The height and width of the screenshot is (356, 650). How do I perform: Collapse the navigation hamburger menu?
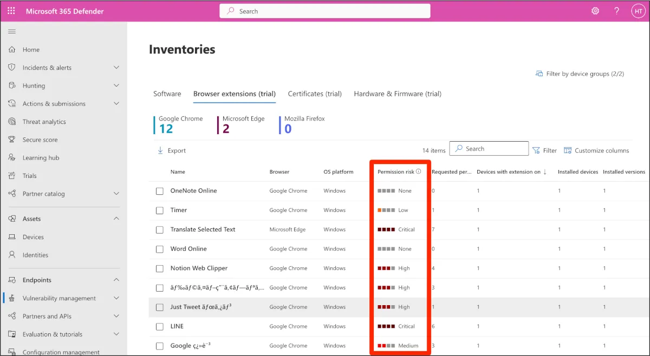(12, 32)
